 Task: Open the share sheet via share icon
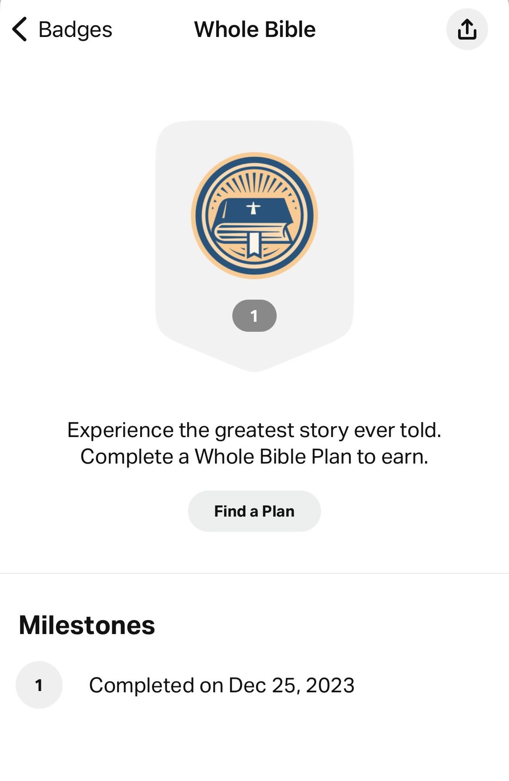(467, 30)
